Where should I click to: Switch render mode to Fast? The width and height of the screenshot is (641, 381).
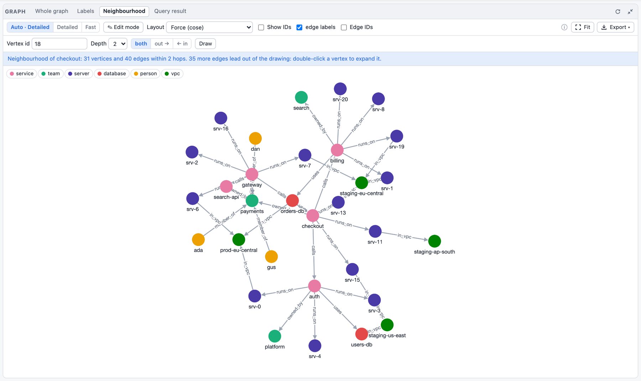coord(90,27)
